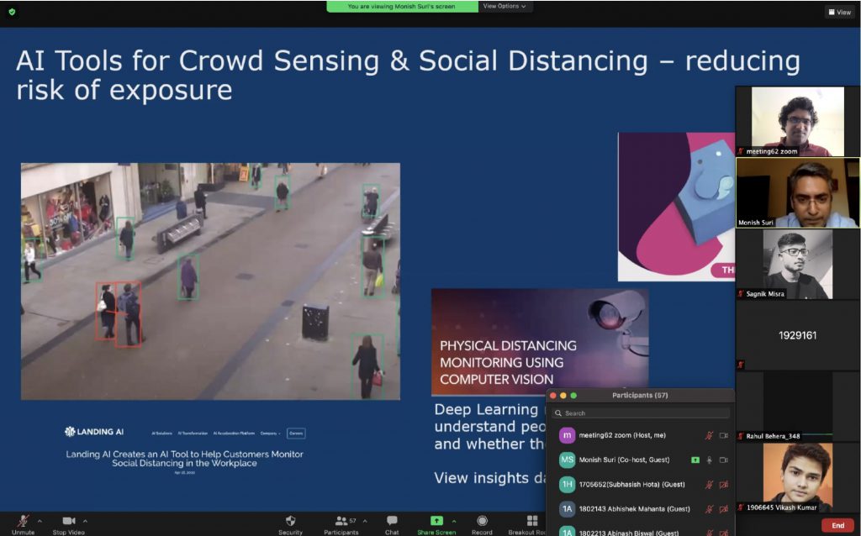861x536 pixels.
Task: Open the Security shield menu
Action: pos(290,521)
